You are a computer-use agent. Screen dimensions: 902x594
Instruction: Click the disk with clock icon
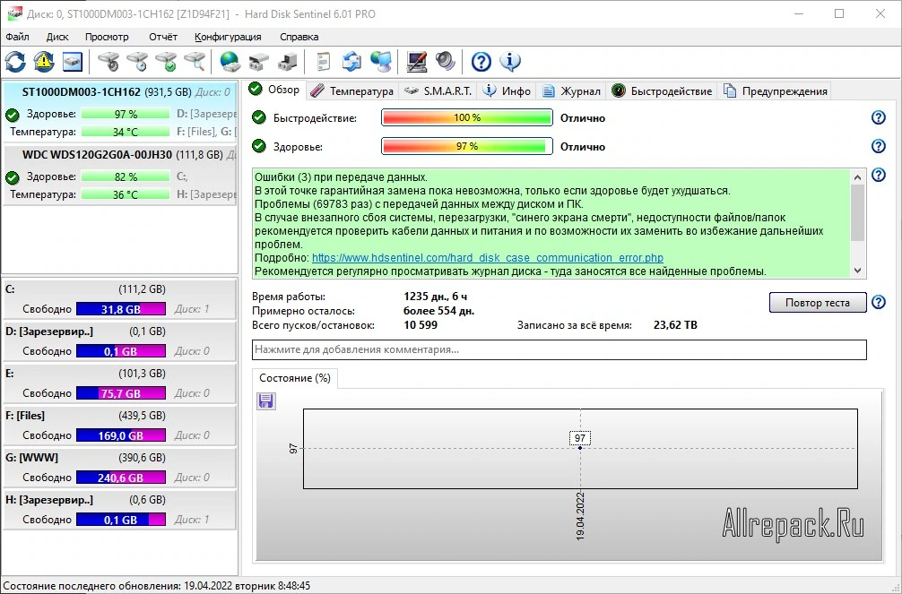coord(137,62)
